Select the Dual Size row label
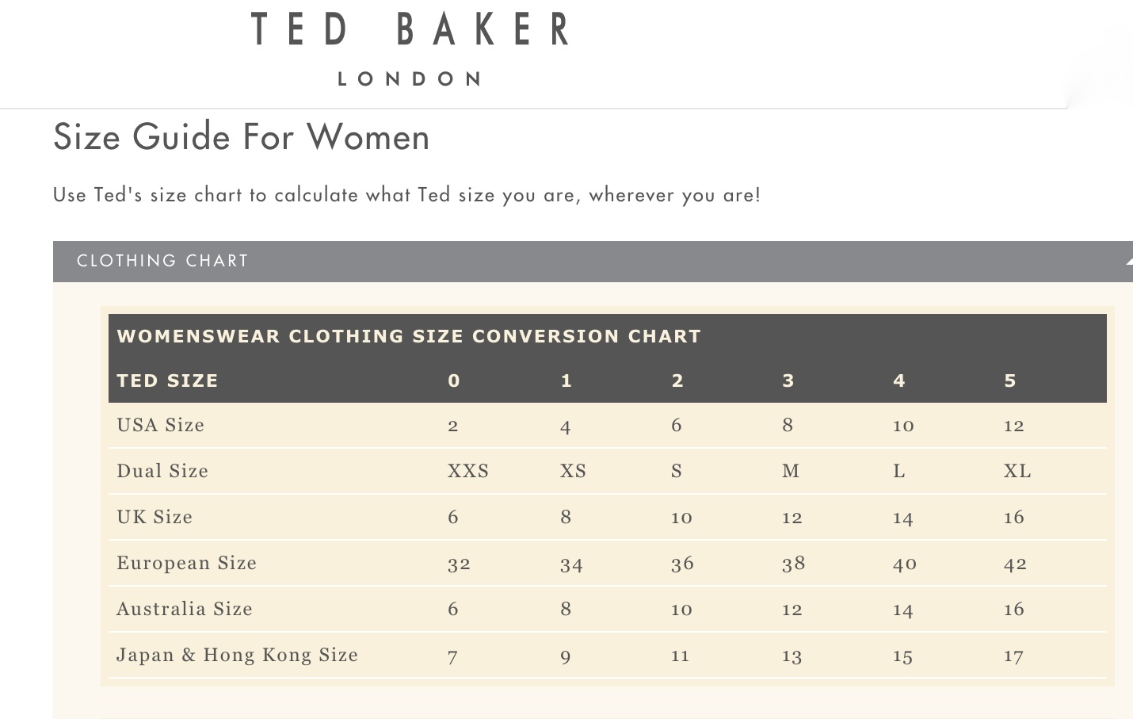This screenshot has height=719, width=1133. point(162,472)
